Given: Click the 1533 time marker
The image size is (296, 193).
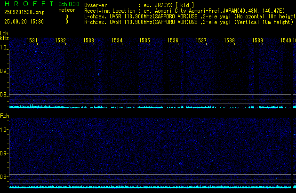Looking at the screenshot, I should [88, 41].
